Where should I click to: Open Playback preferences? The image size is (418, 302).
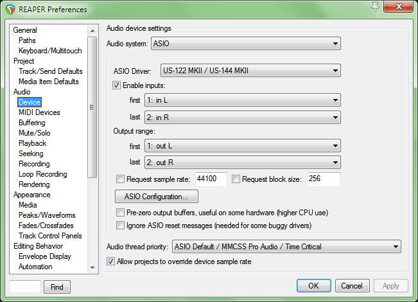pos(33,143)
